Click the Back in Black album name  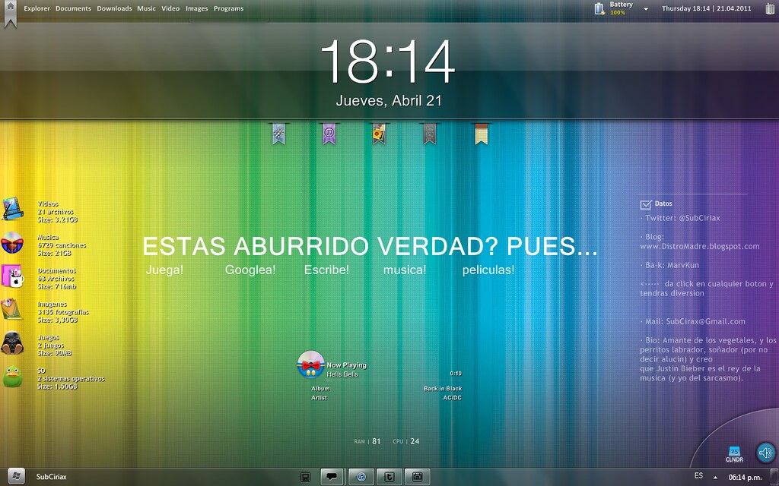point(443,389)
